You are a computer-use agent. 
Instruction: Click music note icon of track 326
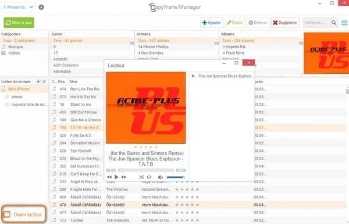coord(54,135)
